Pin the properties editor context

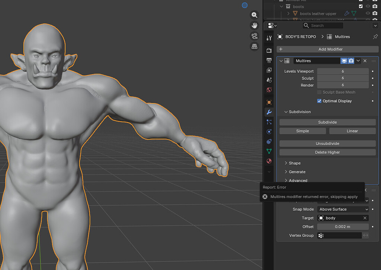click(x=375, y=37)
